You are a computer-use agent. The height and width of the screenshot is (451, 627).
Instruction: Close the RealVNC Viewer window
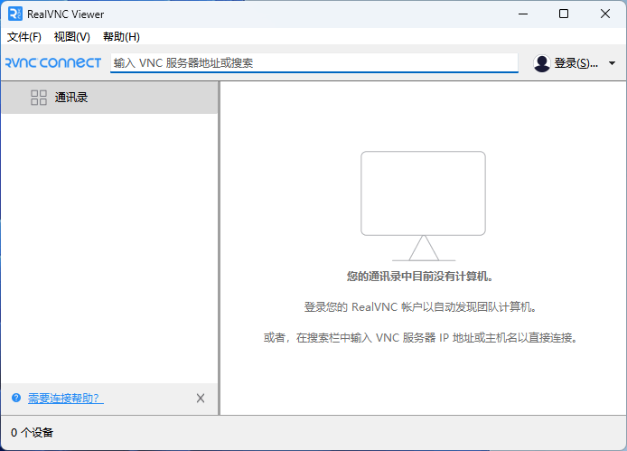(605, 14)
